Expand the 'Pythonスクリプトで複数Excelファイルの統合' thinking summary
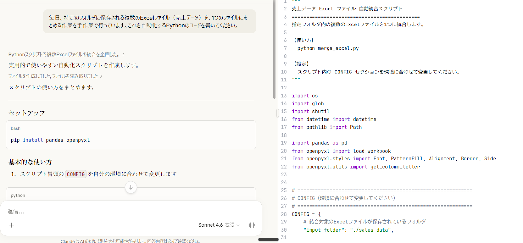The width and height of the screenshot is (523, 243). [x=66, y=54]
